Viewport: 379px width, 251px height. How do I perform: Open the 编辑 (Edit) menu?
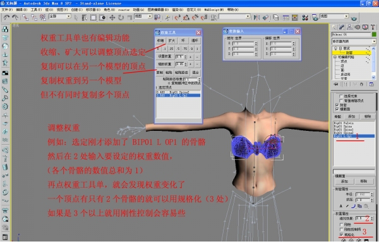pos(21,9)
